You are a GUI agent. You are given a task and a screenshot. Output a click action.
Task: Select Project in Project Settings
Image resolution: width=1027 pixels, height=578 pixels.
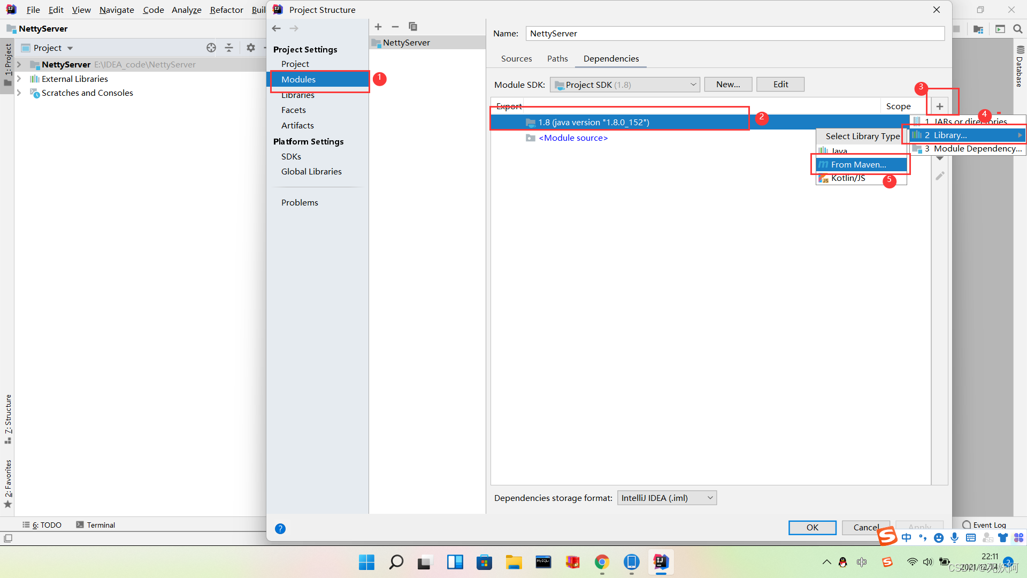295,64
